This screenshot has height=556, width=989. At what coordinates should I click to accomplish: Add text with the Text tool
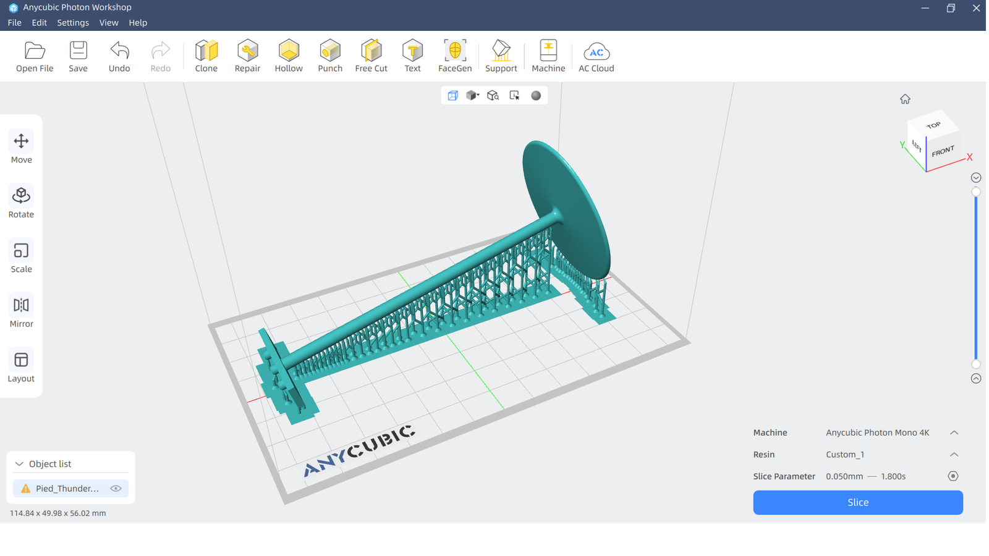412,56
